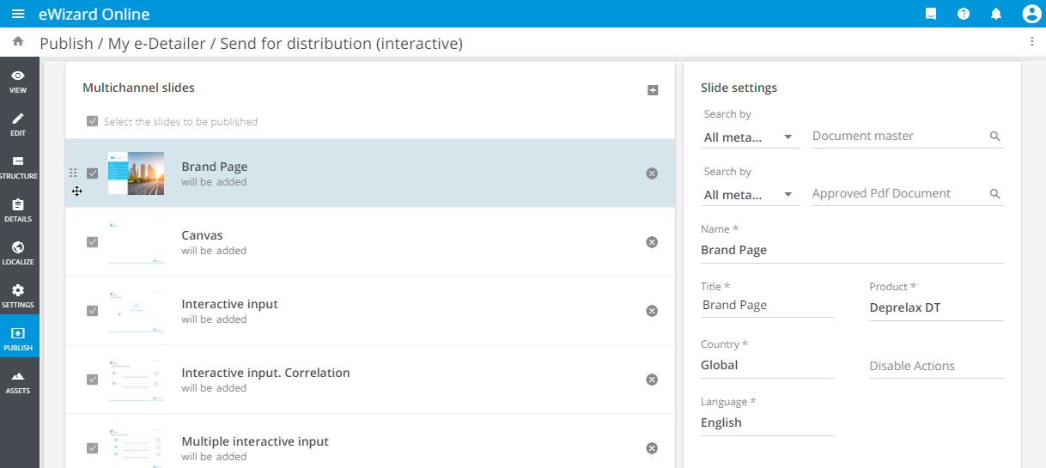Expand the second 'Search by' metadata dropdown

tap(750, 195)
